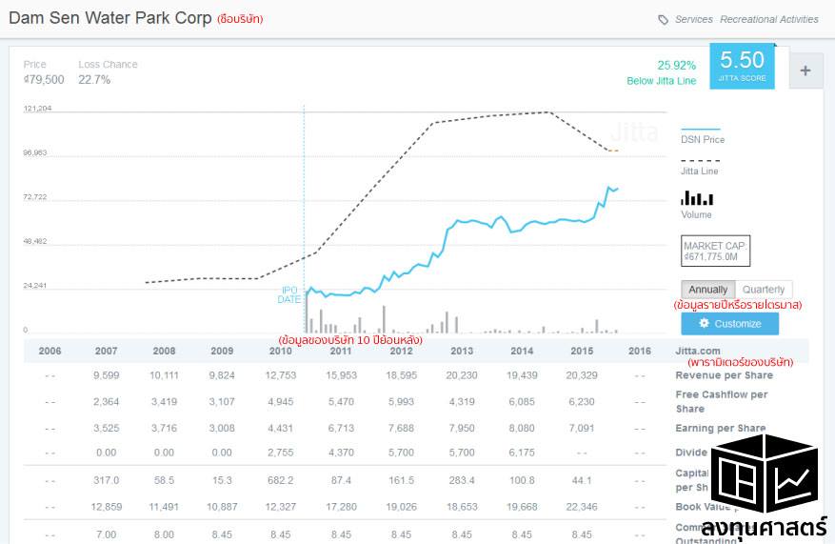Click earnings value 7,950 for 2013

(462, 428)
